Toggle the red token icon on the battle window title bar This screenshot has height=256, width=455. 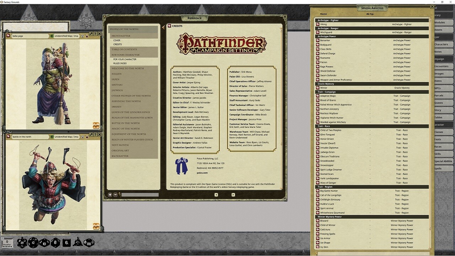click(87, 137)
